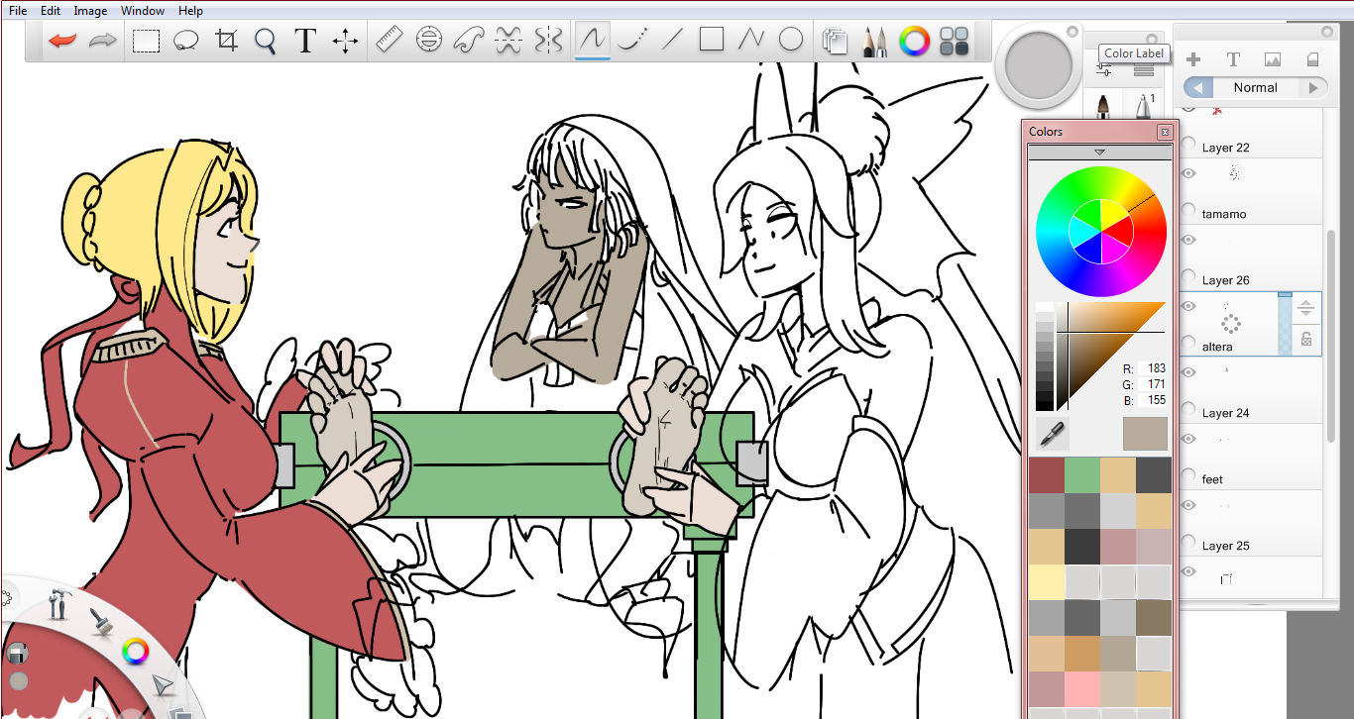Enable the Ruler guide tool

click(389, 41)
